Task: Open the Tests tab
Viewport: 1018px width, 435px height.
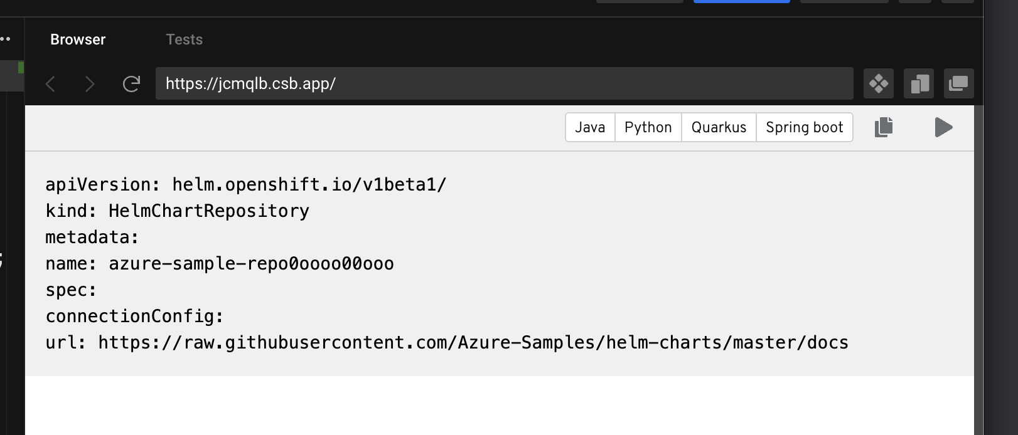Action: click(184, 39)
